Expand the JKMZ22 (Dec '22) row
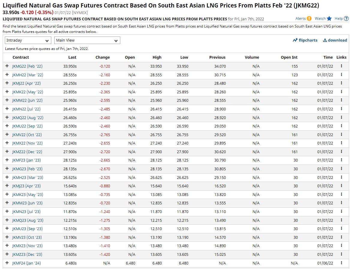The width and height of the screenshot is (350, 269). click(7, 152)
